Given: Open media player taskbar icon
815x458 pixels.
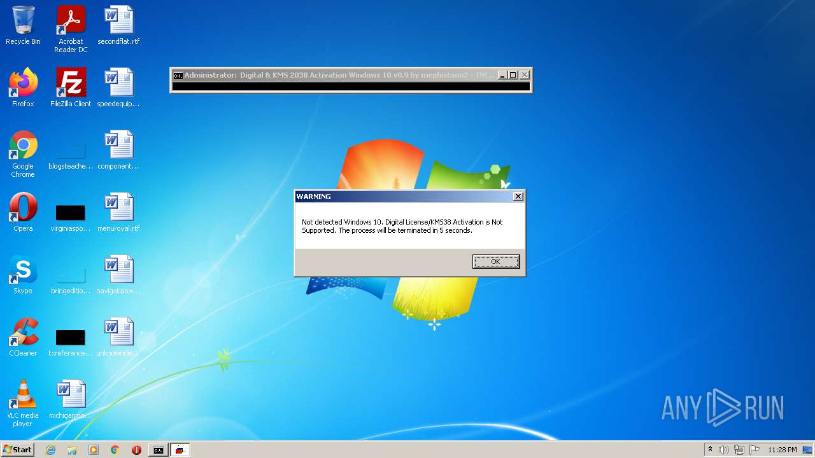Looking at the screenshot, I should (94, 450).
